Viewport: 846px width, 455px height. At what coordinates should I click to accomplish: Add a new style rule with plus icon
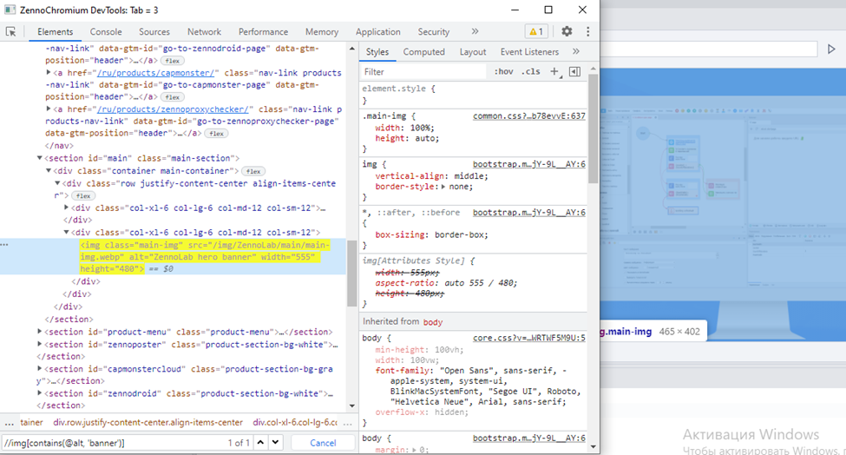click(554, 72)
